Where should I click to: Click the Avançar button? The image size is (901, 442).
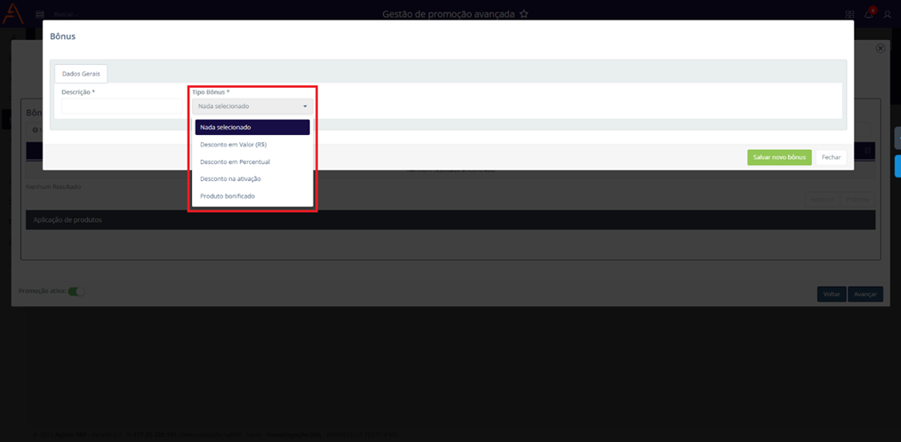tap(865, 294)
